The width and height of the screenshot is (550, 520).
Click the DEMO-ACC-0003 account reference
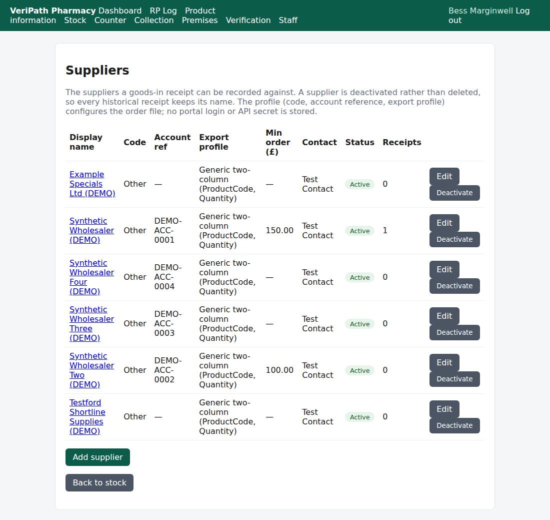168,324
